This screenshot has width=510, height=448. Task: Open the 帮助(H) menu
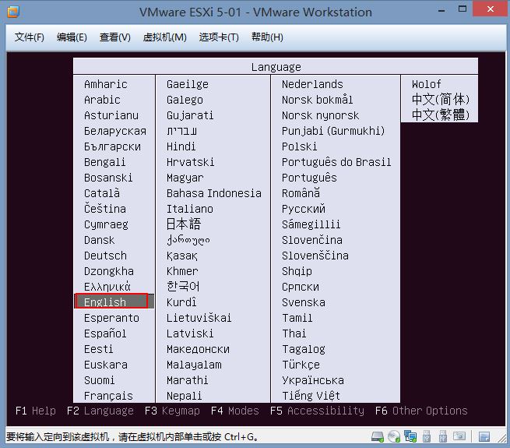[267, 37]
